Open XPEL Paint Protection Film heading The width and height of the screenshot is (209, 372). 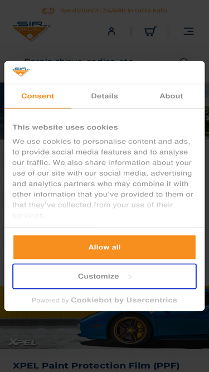tap(96, 365)
